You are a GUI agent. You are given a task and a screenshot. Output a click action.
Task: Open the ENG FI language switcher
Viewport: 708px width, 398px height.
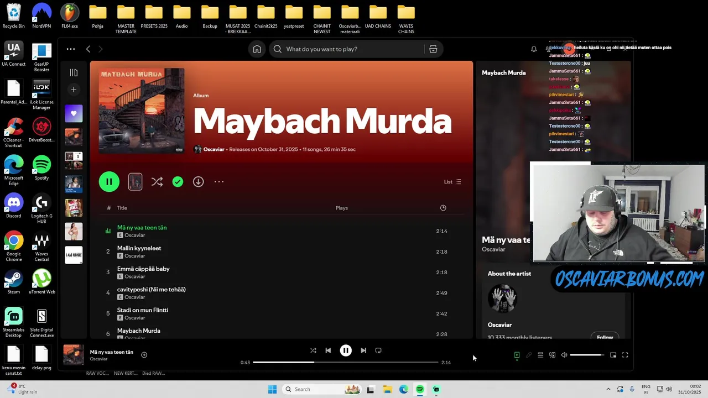[x=645, y=389]
